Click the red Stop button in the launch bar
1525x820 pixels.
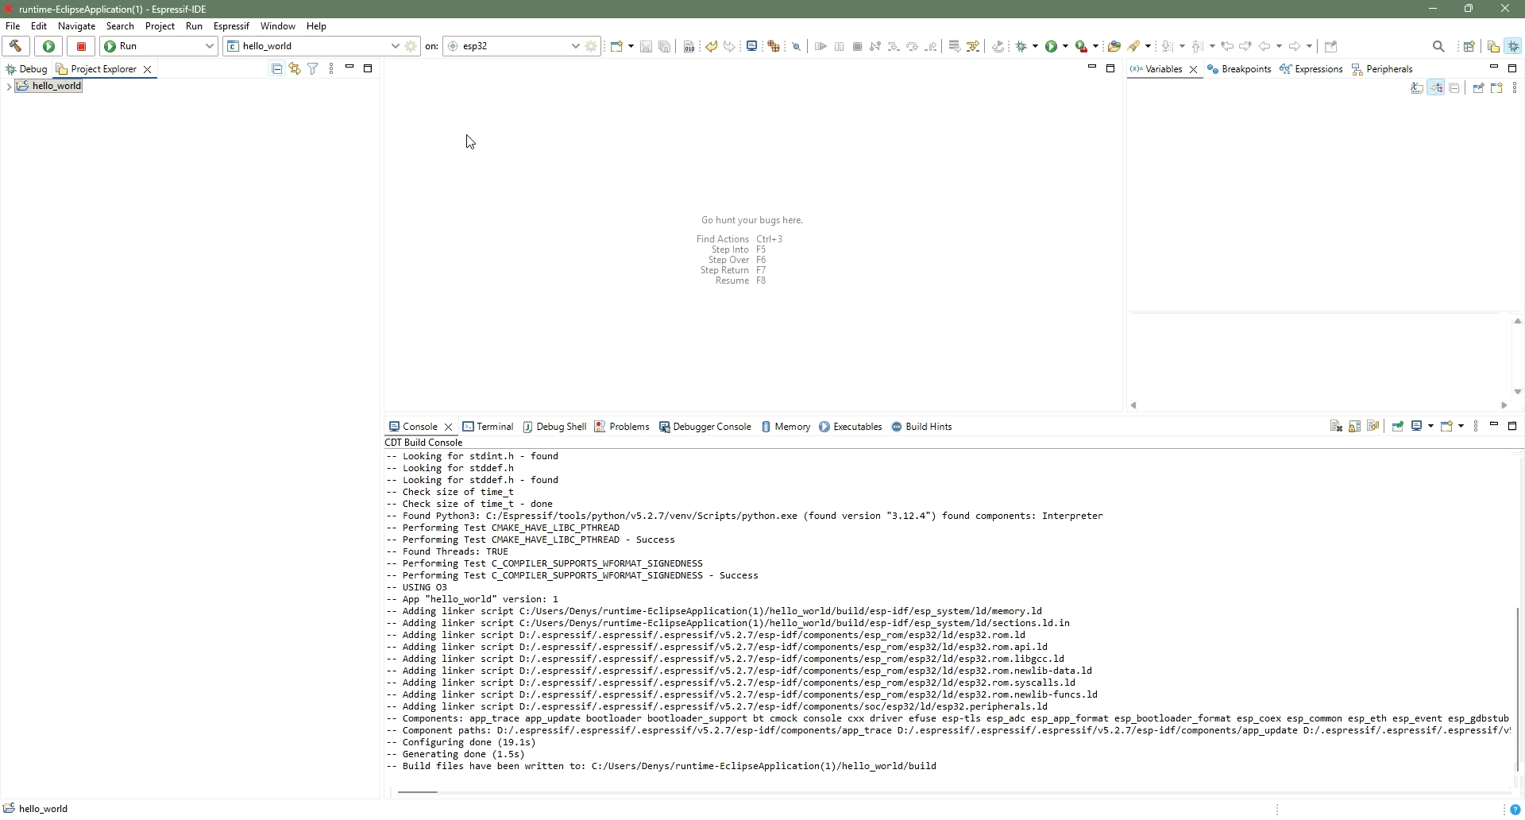81,46
